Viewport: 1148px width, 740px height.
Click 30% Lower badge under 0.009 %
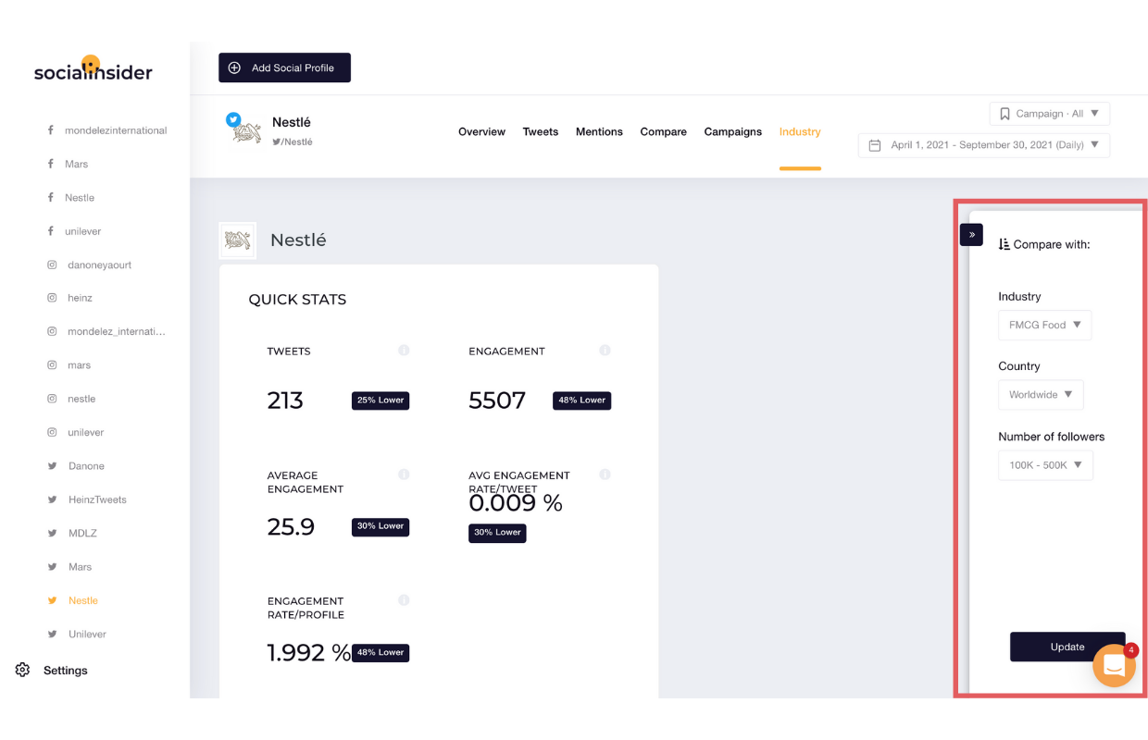coord(497,533)
